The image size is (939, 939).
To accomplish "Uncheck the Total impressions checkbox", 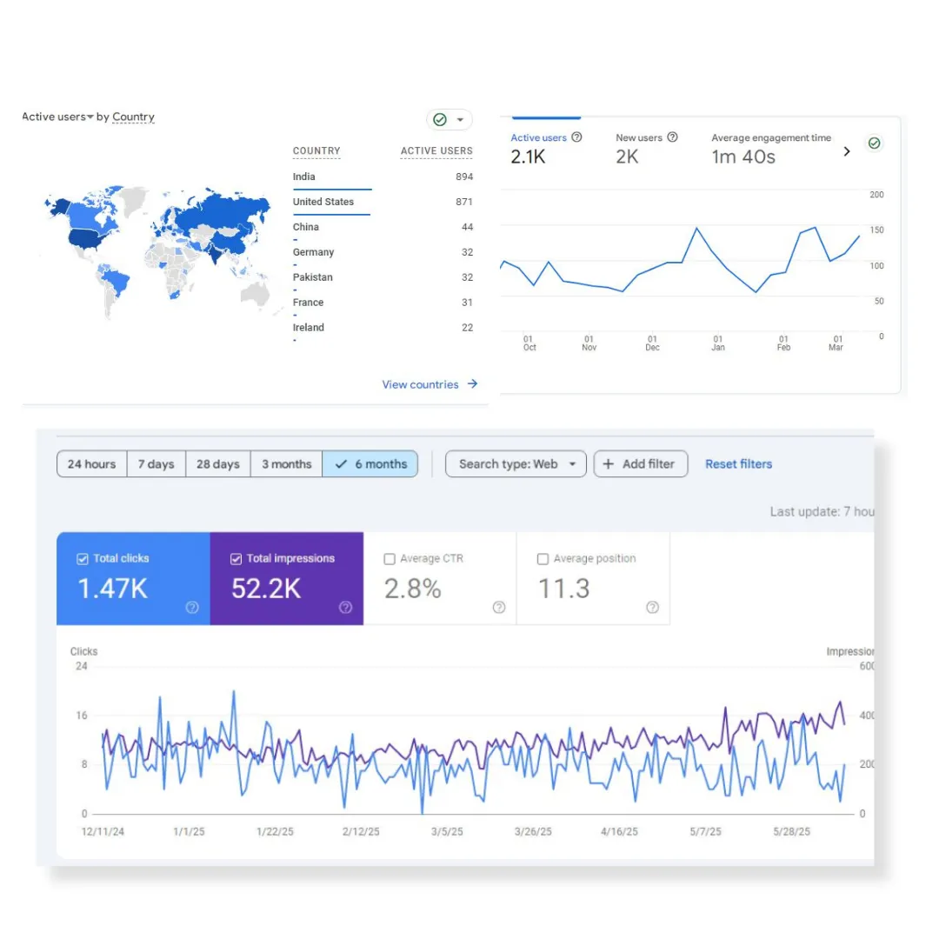I will (235, 558).
